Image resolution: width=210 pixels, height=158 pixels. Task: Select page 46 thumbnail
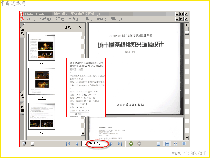coord(42,116)
